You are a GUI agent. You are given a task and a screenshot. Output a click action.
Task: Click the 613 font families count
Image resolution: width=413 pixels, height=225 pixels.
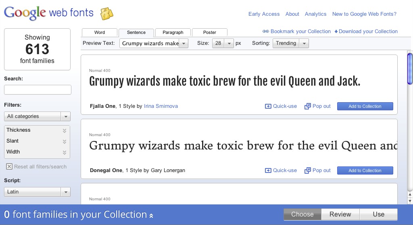pyautogui.click(x=37, y=49)
